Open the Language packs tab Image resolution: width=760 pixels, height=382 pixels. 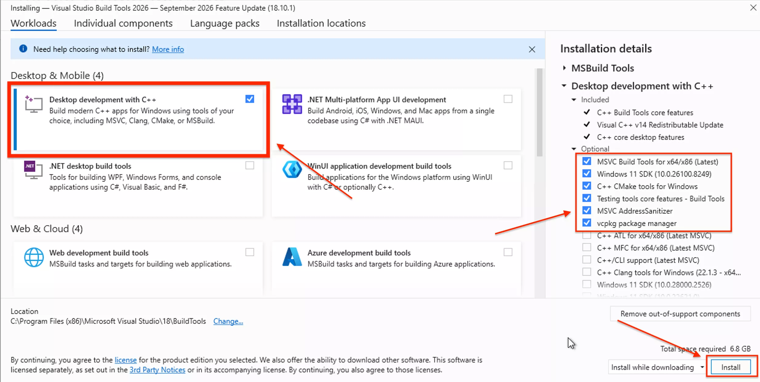pos(225,23)
